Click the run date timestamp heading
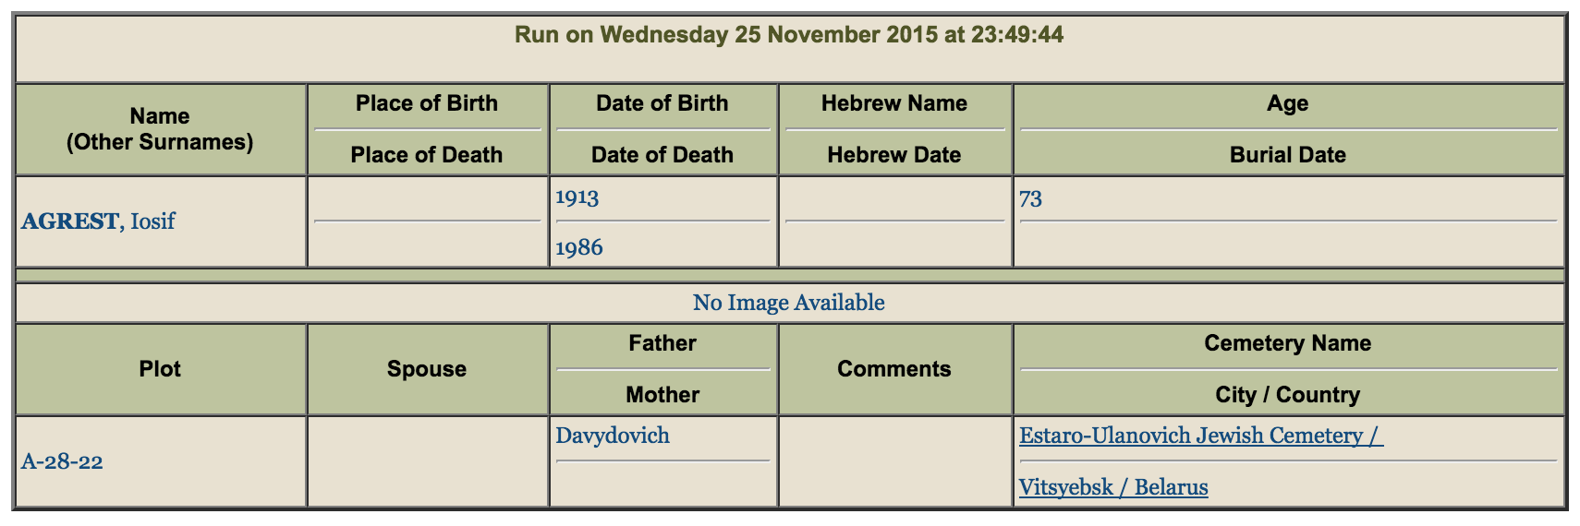 point(788,35)
